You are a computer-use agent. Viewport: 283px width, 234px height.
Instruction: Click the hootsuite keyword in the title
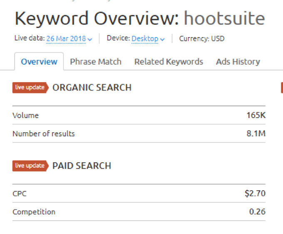224,19
